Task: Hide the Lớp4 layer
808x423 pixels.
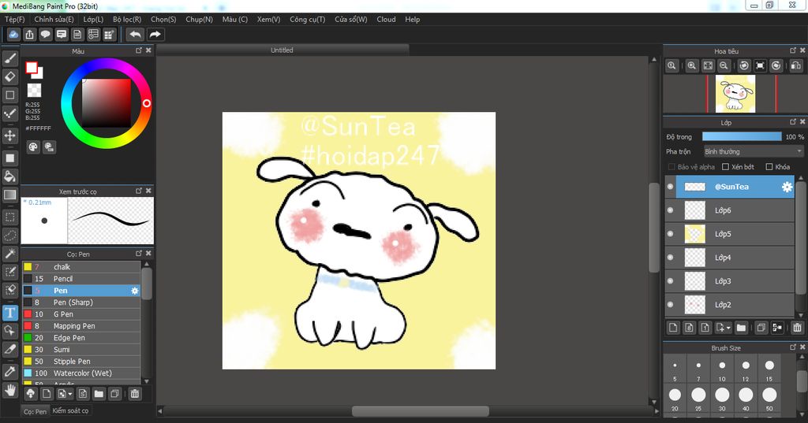Action: click(x=671, y=258)
